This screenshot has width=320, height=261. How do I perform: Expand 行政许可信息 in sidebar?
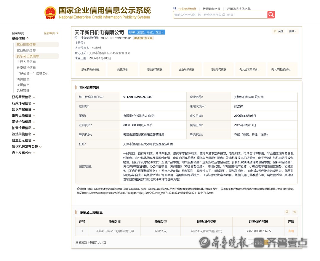click(23, 103)
